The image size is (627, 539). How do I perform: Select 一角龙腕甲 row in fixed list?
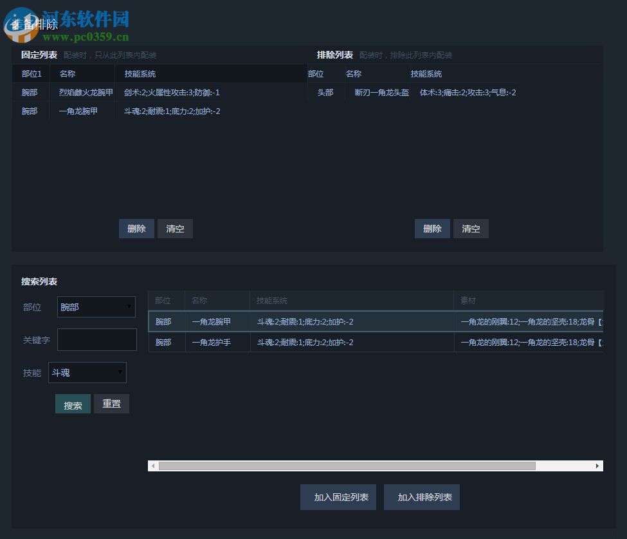[159, 111]
